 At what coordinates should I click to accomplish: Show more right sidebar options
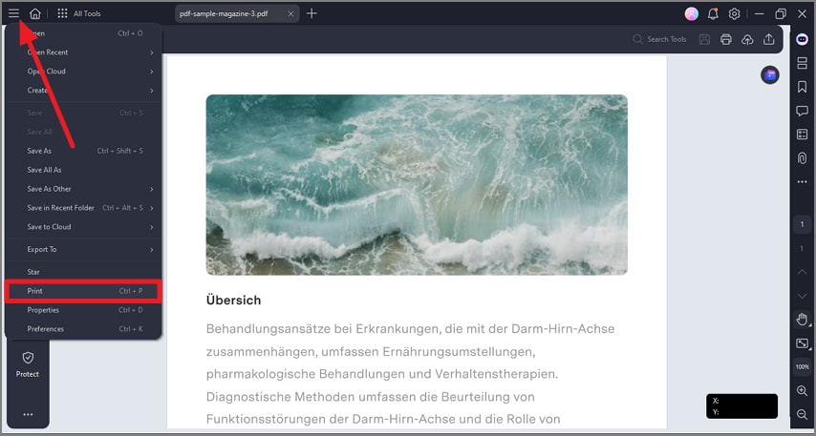pyautogui.click(x=802, y=182)
